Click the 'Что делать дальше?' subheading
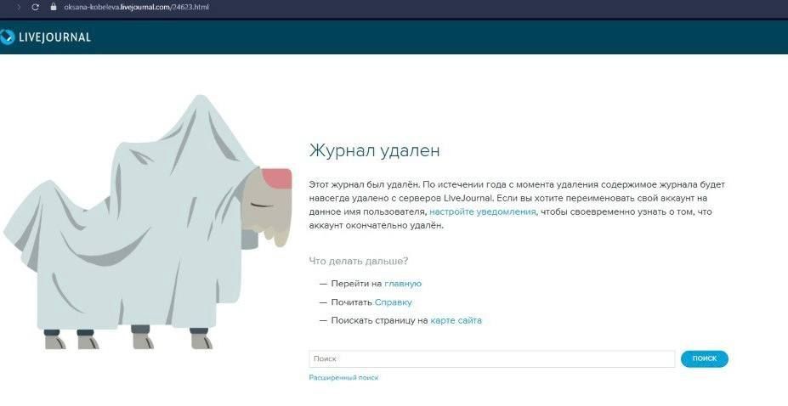The width and height of the screenshot is (788, 406). [358, 261]
